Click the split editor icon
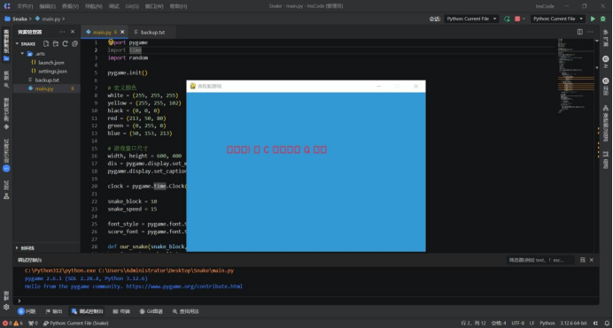The image size is (613, 328). tap(579, 32)
